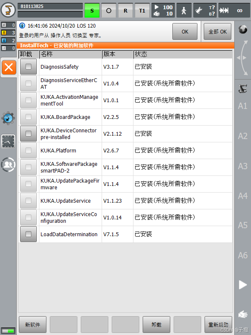Click the message text 16:41:06 2024/10/20 LOS 120
Screen dimensions: 251x335
tap(61, 26)
